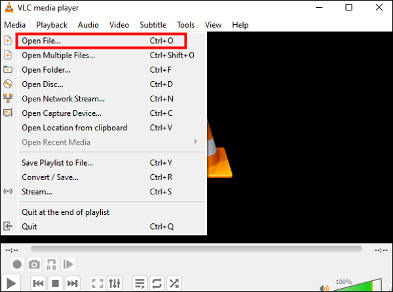Play the media
393x292 pixels.
coord(11,283)
